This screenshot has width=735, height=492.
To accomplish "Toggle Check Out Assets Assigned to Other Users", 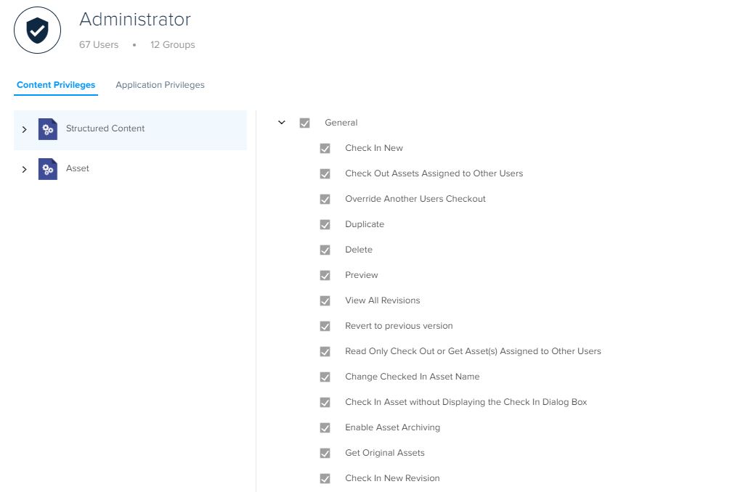I will [x=325, y=174].
